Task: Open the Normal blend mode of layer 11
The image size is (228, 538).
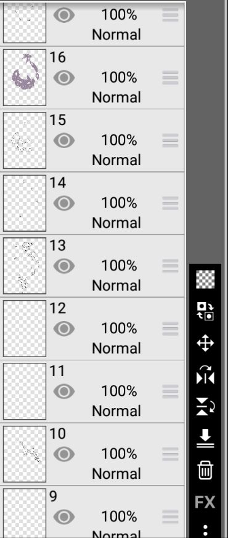Action: 116,411
